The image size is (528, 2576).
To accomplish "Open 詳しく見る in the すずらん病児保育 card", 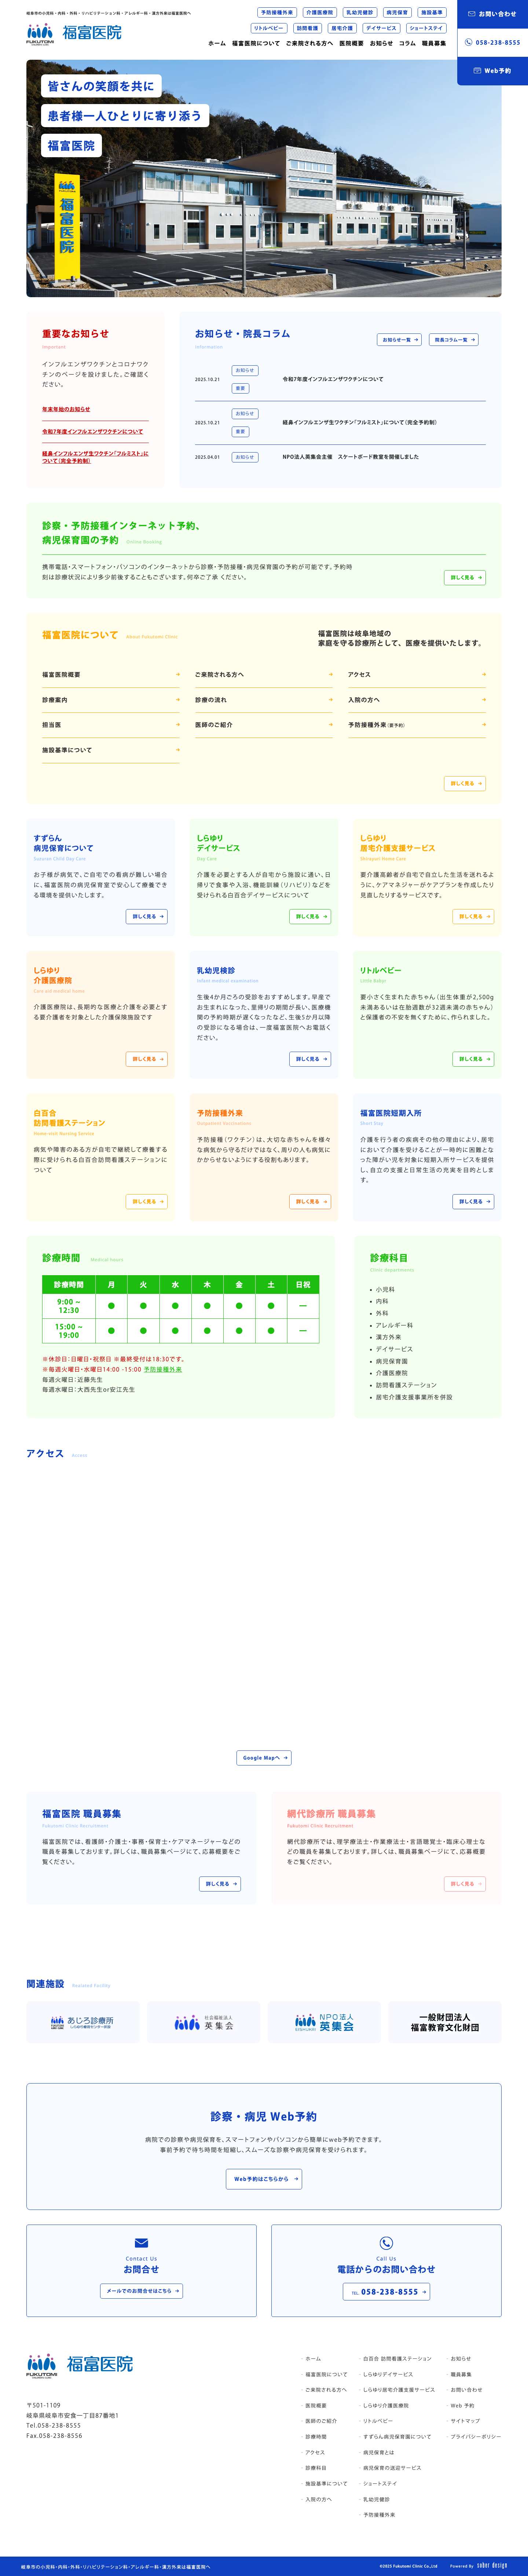I will (147, 916).
